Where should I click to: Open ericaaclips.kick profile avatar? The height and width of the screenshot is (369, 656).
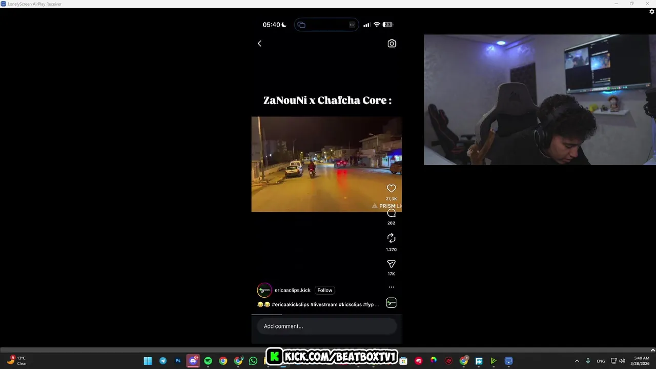(x=264, y=290)
